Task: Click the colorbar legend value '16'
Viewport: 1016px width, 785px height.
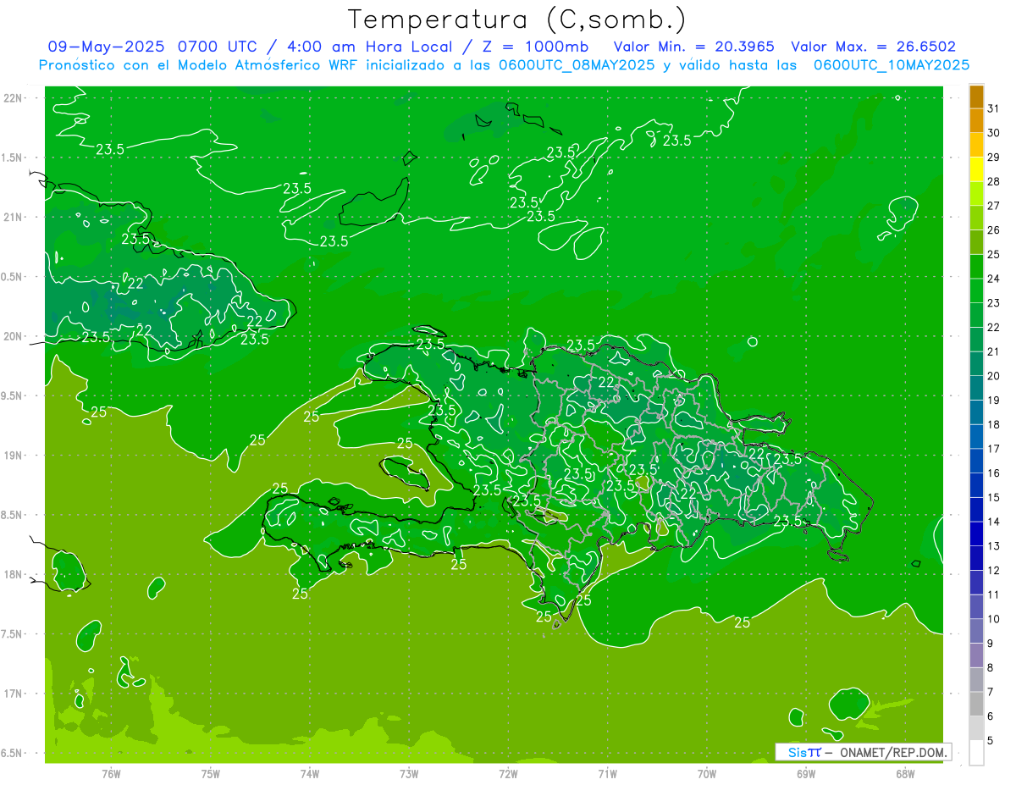Action: coord(994,473)
